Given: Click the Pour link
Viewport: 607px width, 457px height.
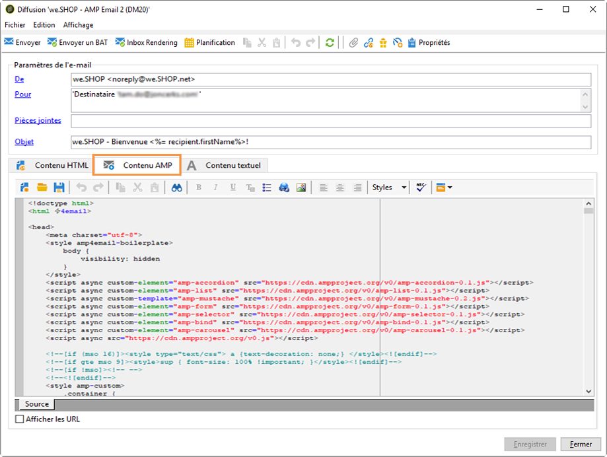Looking at the screenshot, I should (23, 94).
